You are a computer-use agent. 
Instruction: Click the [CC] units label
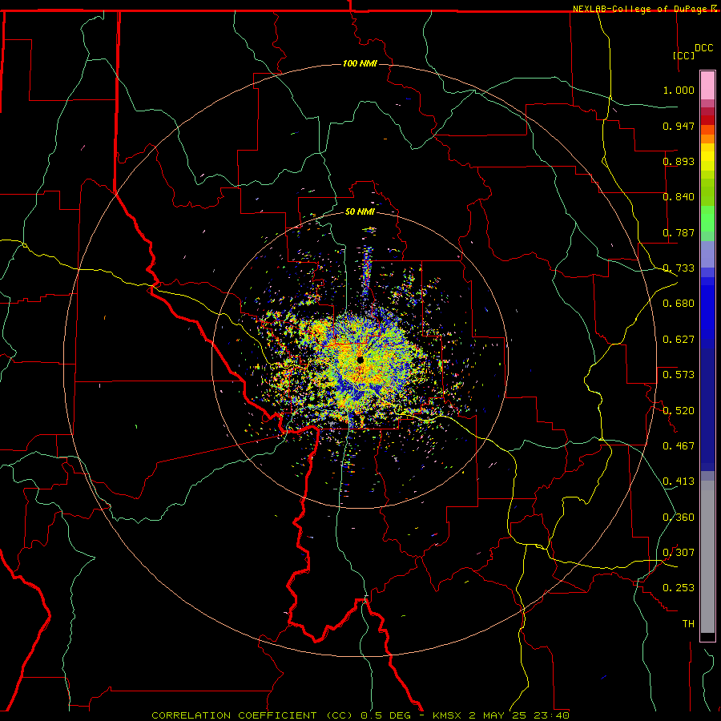click(684, 55)
